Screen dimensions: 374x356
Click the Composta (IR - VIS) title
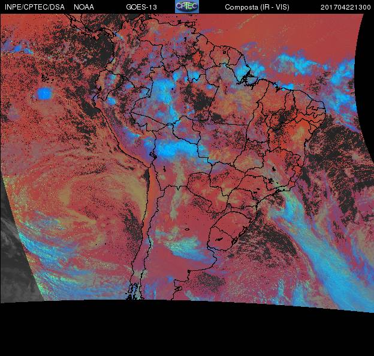point(257,7)
